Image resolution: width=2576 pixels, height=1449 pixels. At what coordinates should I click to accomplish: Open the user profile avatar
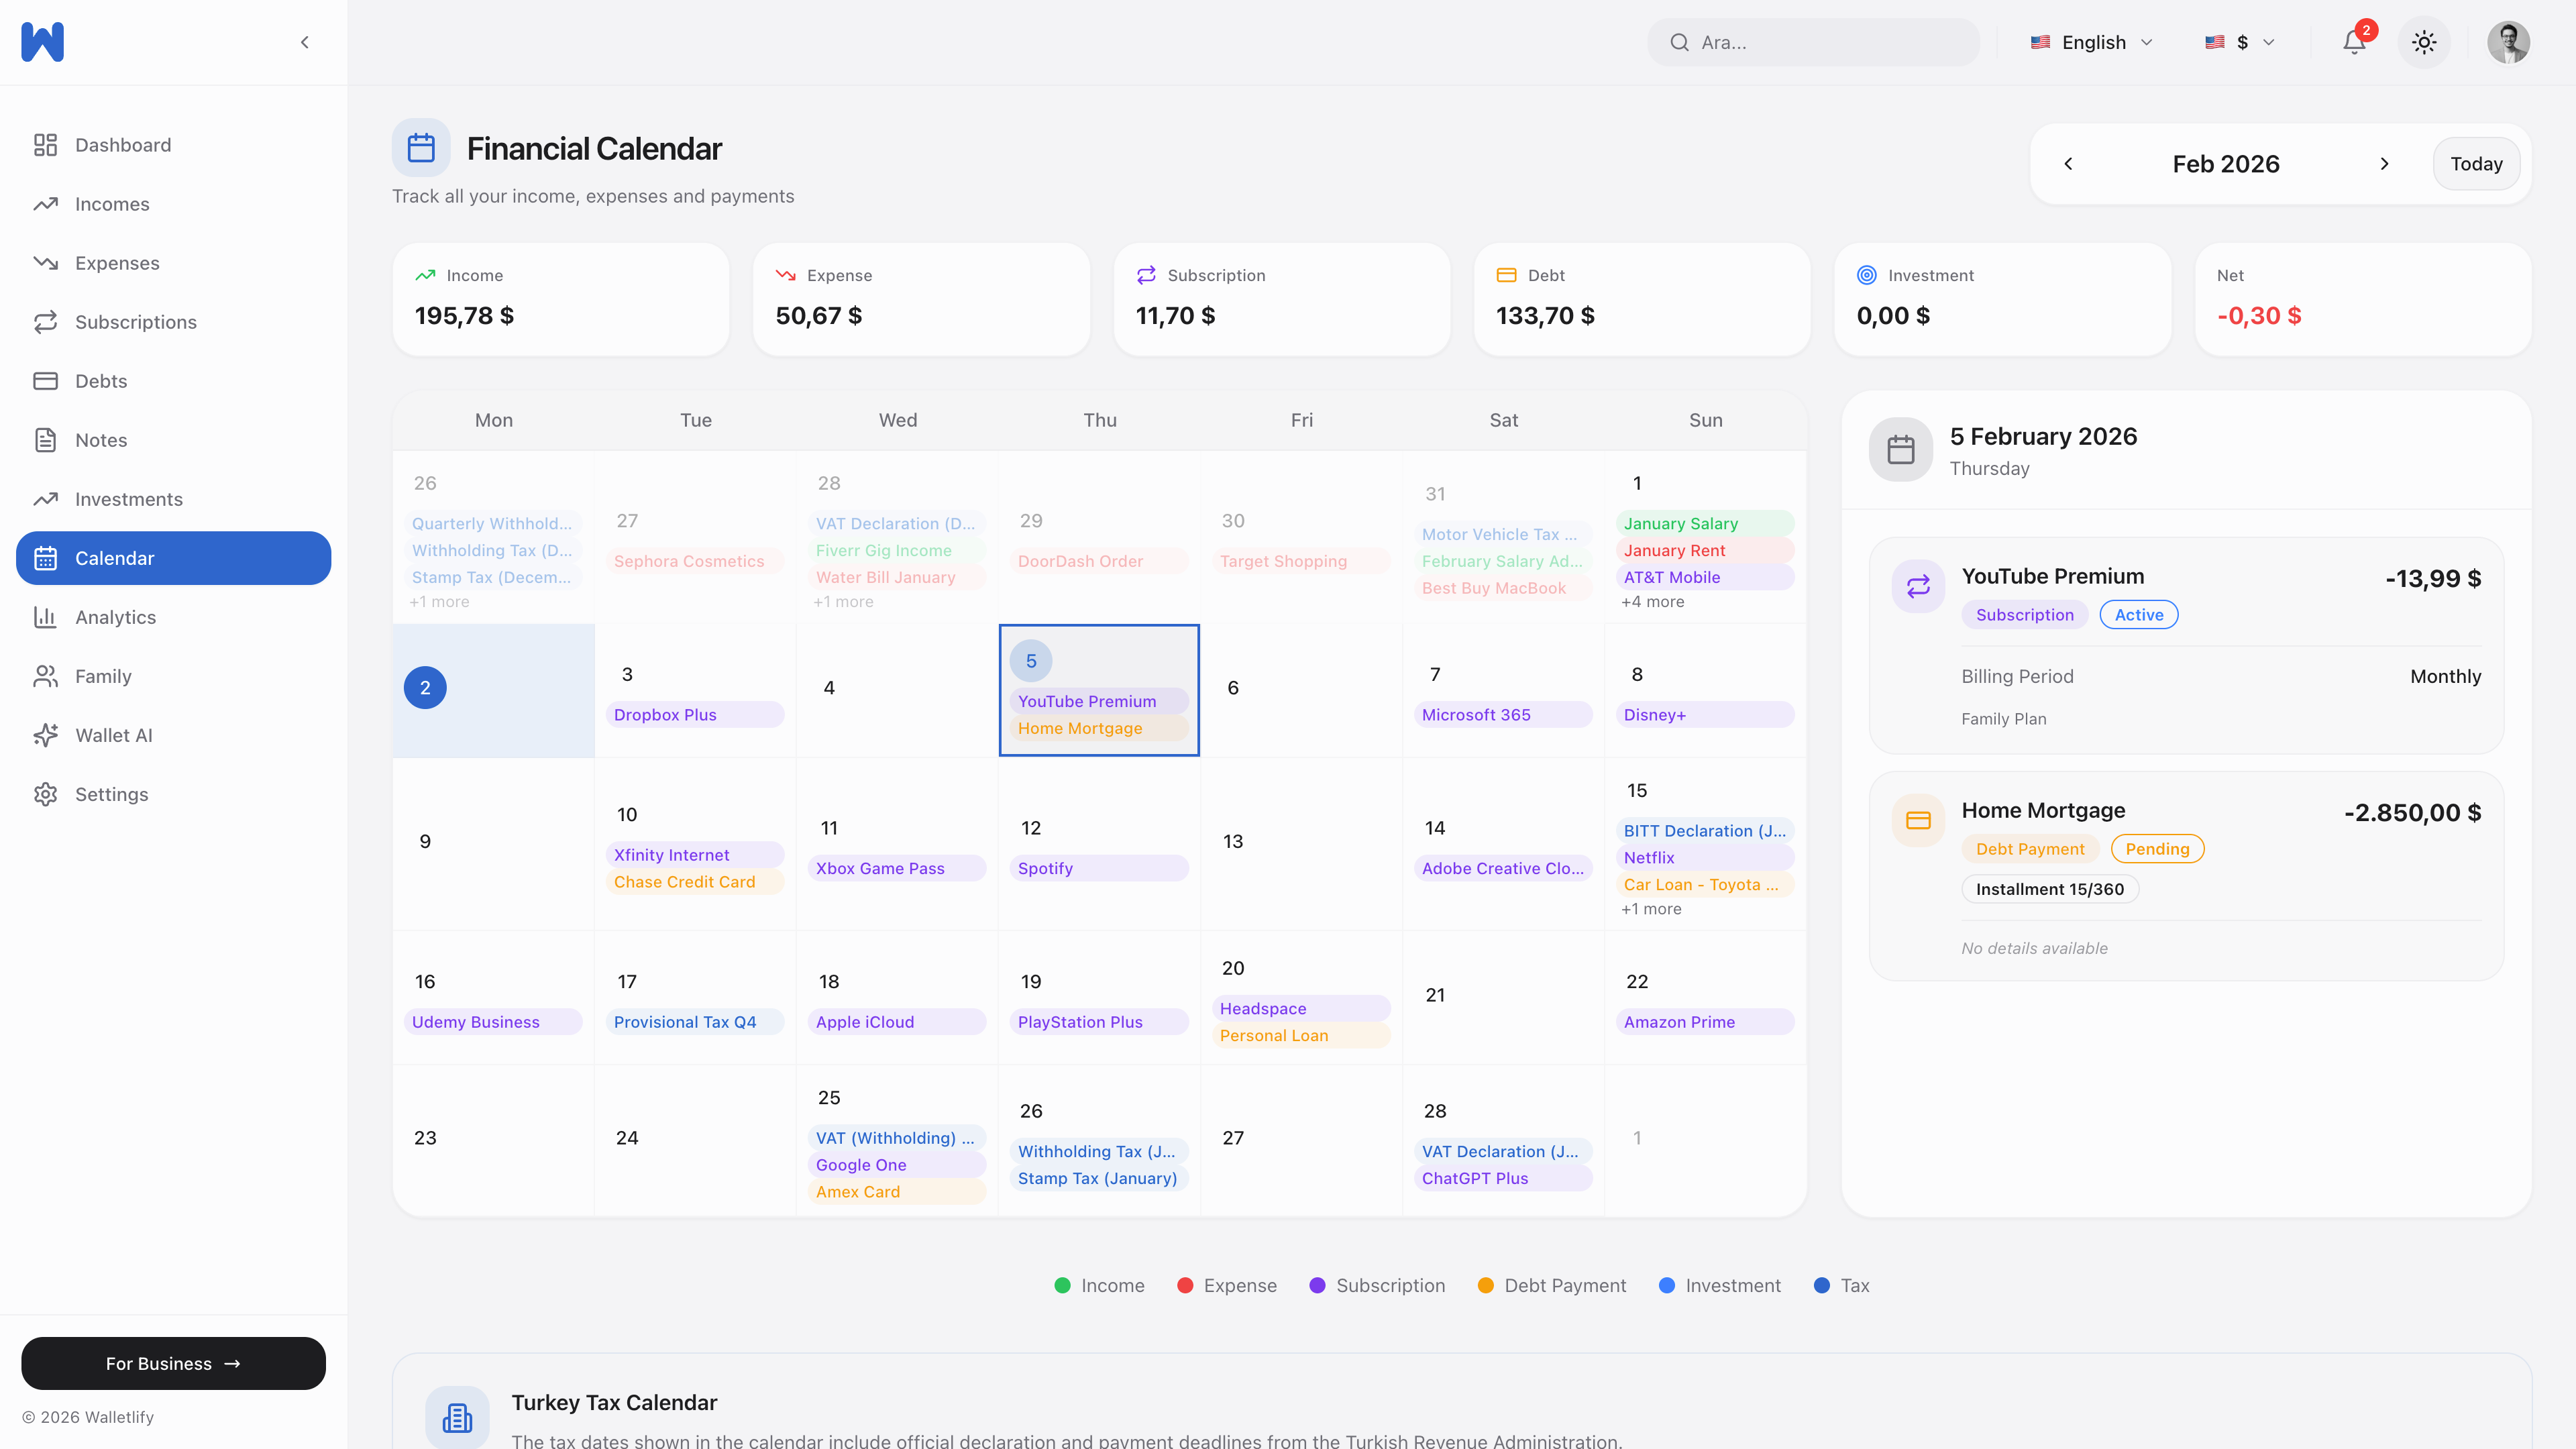point(2507,42)
